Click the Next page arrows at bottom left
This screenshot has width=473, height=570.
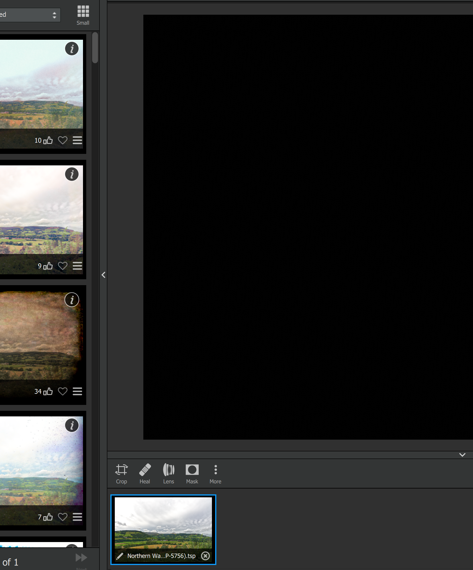pos(81,556)
